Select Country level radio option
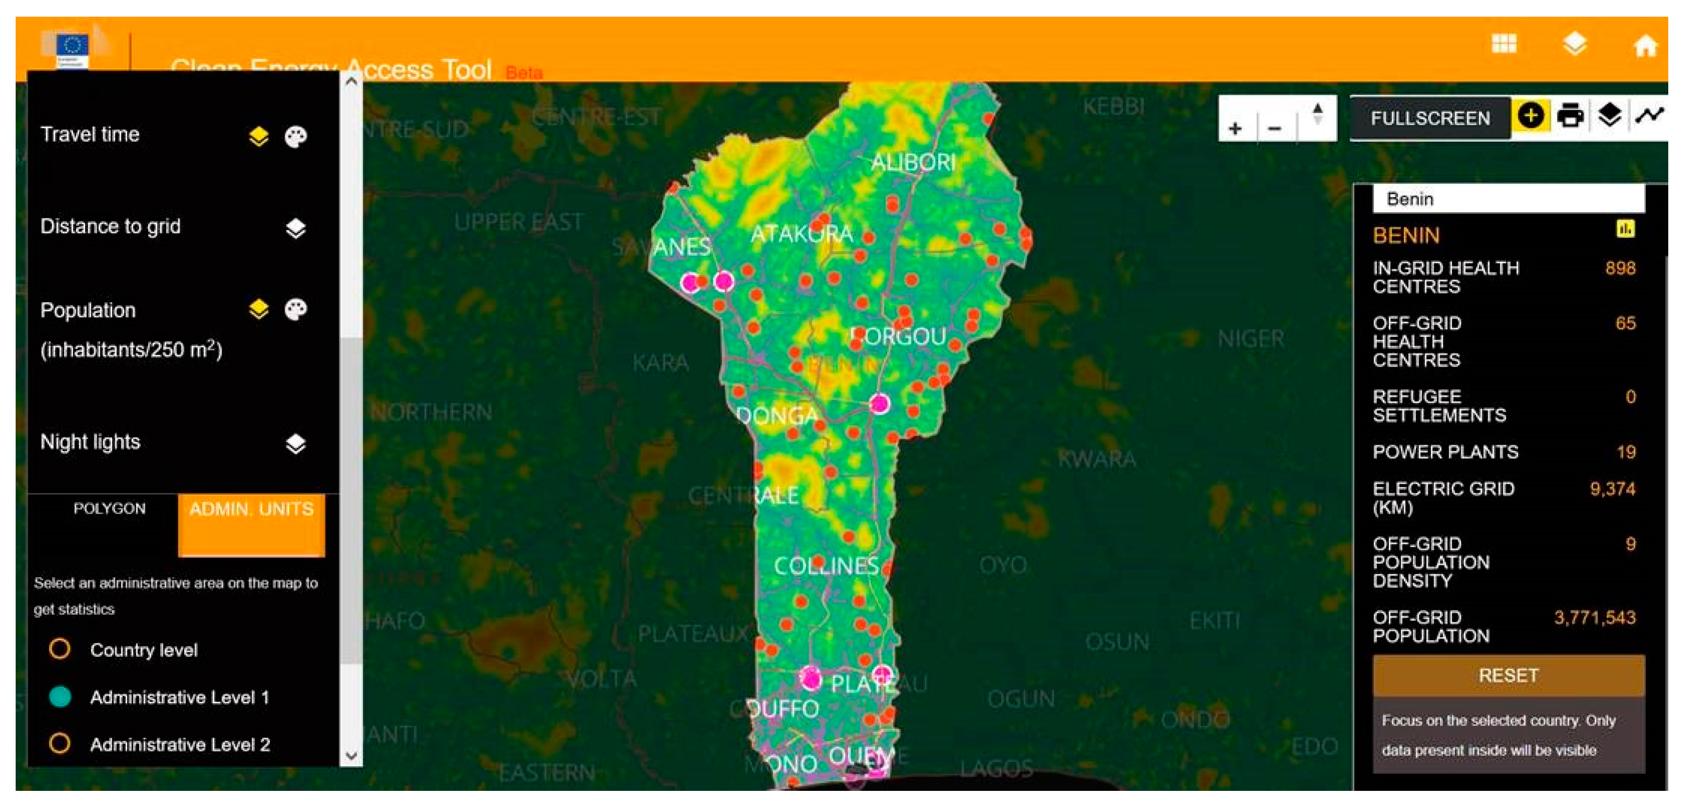The width and height of the screenshot is (1686, 806). click(59, 649)
